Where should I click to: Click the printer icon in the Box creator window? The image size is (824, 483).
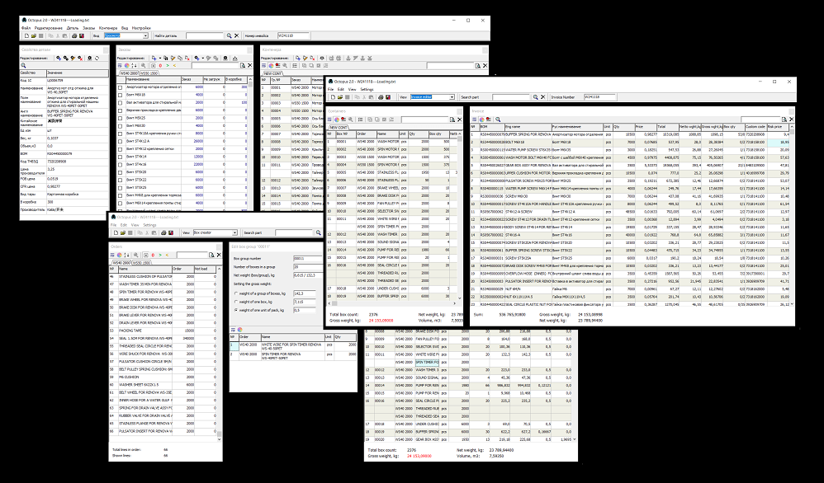[x=163, y=232]
